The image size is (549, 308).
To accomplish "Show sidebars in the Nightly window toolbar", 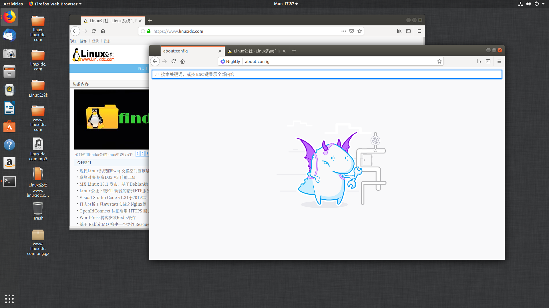I will pos(488,61).
